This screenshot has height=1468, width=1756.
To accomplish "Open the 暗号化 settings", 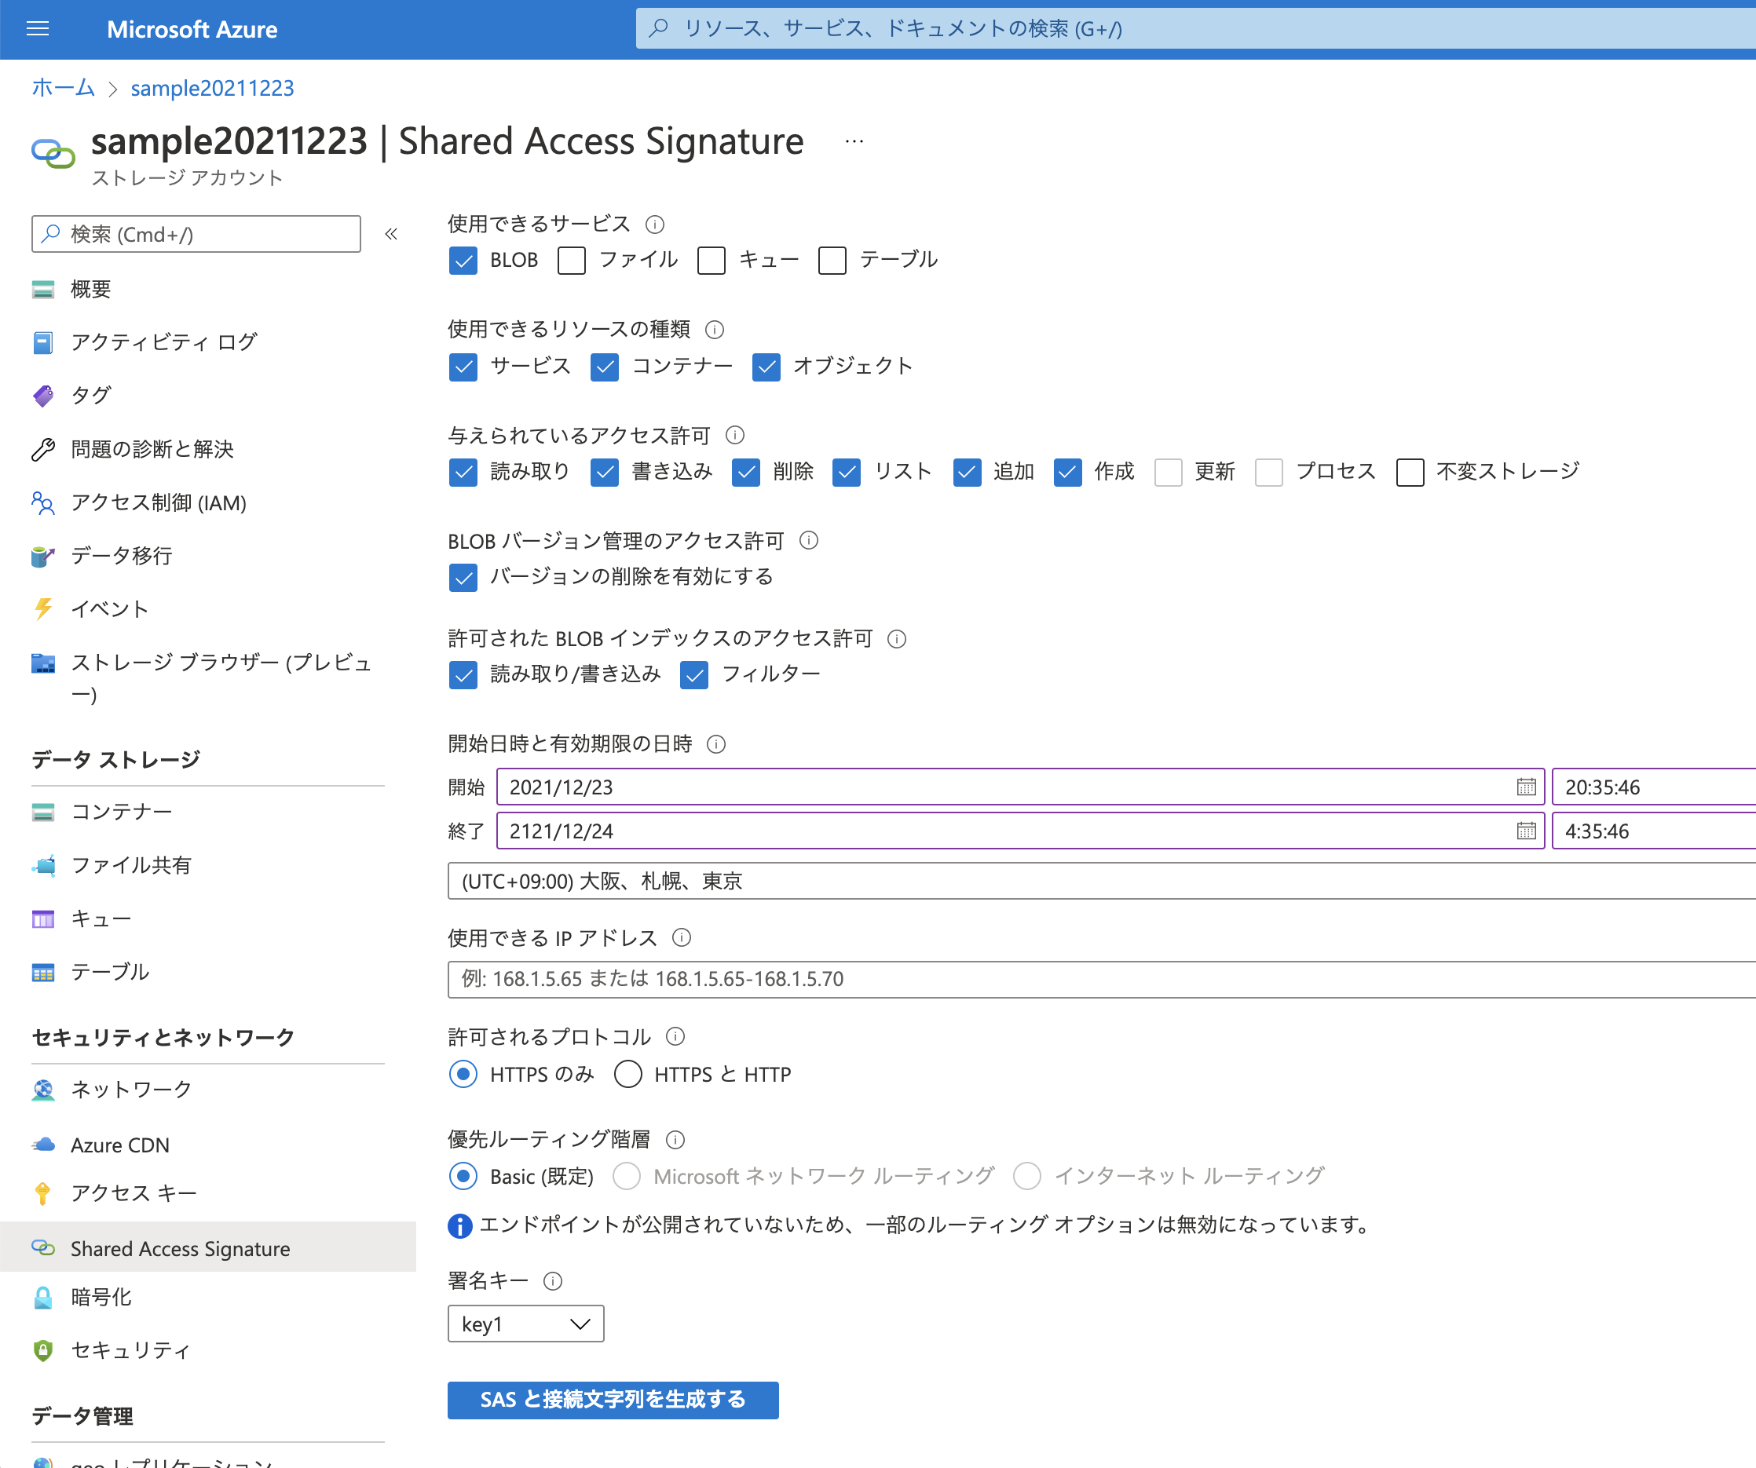I will pos(101,1297).
